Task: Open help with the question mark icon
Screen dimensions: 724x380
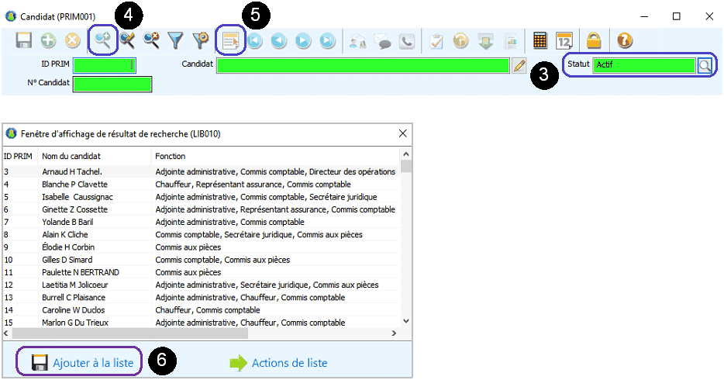Action: pos(625,40)
